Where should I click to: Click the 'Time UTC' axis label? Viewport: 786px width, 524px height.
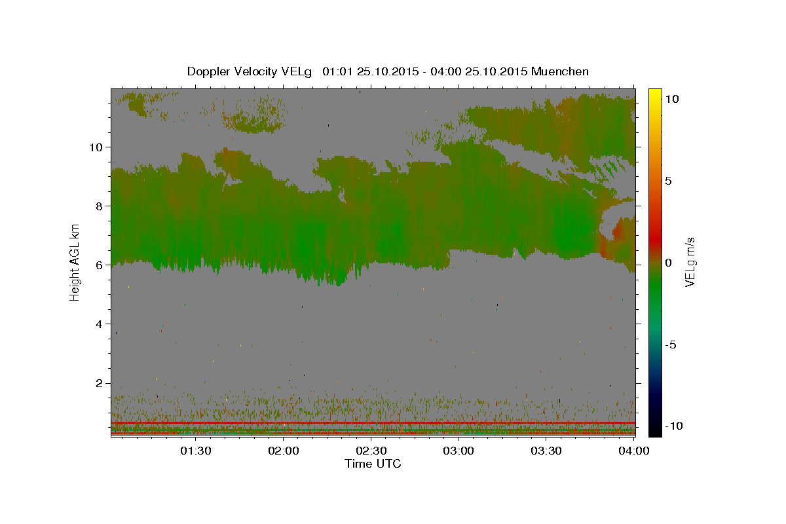(x=373, y=464)
